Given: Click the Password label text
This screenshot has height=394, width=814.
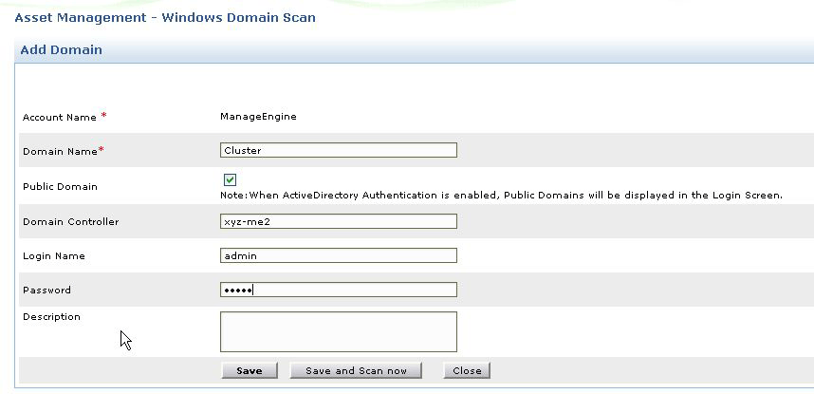Looking at the screenshot, I should pos(46,291).
